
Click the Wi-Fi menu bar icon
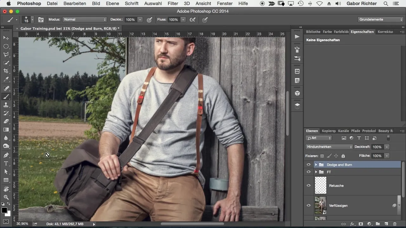coord(319,3)
